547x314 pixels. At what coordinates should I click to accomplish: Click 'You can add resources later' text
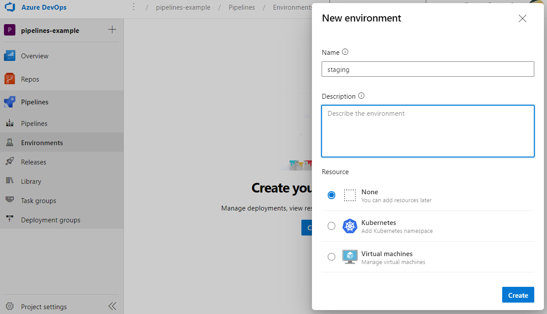396,200
